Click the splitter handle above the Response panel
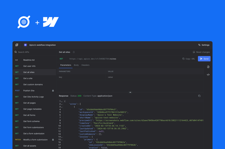This screenshot has height=149, width=225. (x=130, y=92)
